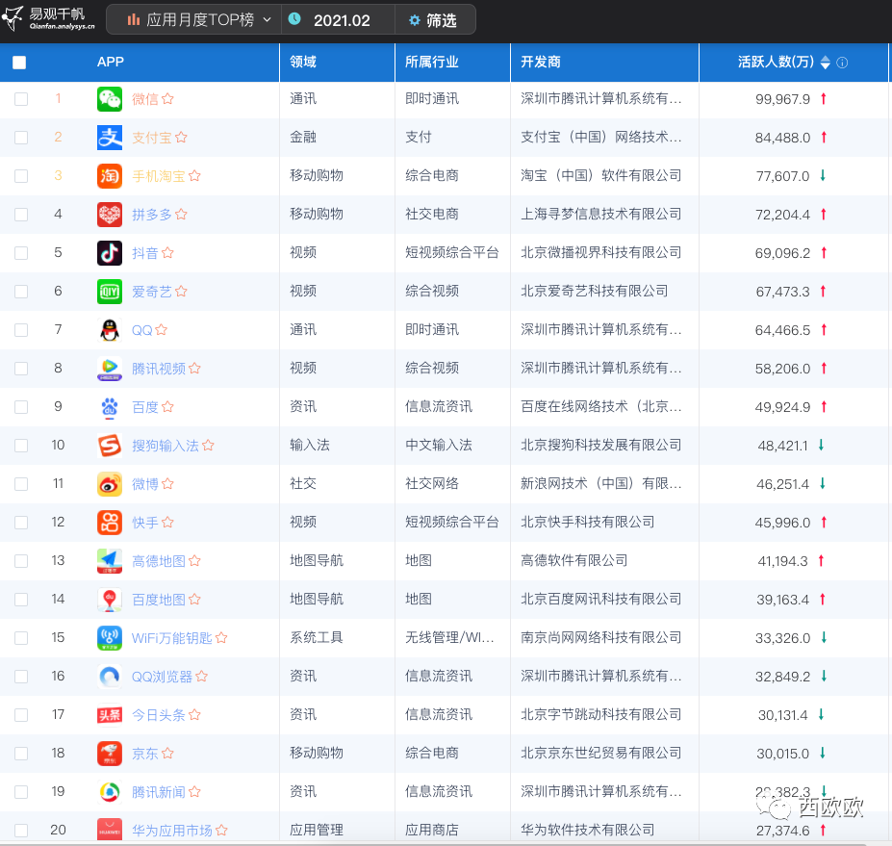Click the Tencent News (腾讯新闻) icon

110,792
